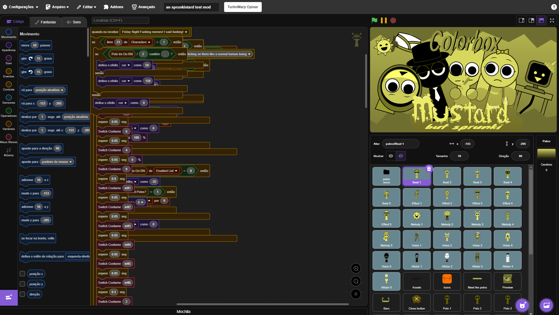Expand the 'posição aleatória' dropdown in 'vá para'

(x=50, y=90)
